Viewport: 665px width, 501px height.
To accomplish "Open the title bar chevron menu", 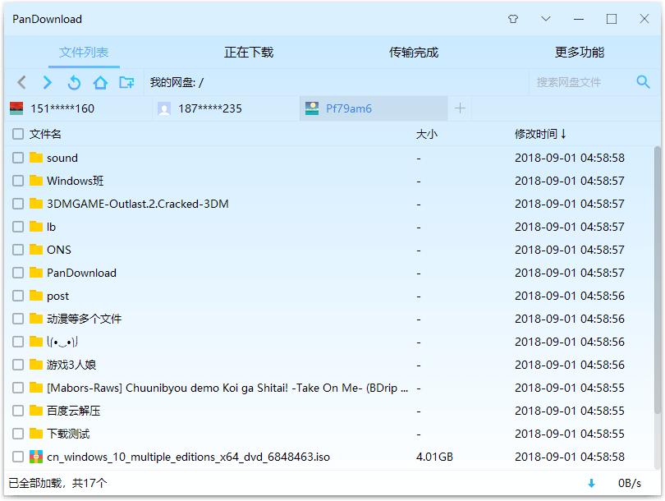I will click(544, 18).
